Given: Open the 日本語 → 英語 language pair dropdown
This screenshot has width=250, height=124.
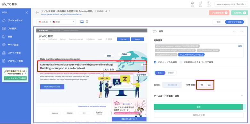Looking at the screenshot, I should (x=56, y=22).
